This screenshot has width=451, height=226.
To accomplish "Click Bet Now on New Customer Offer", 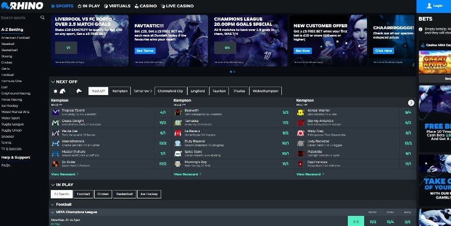I will [x=303, y=51].
